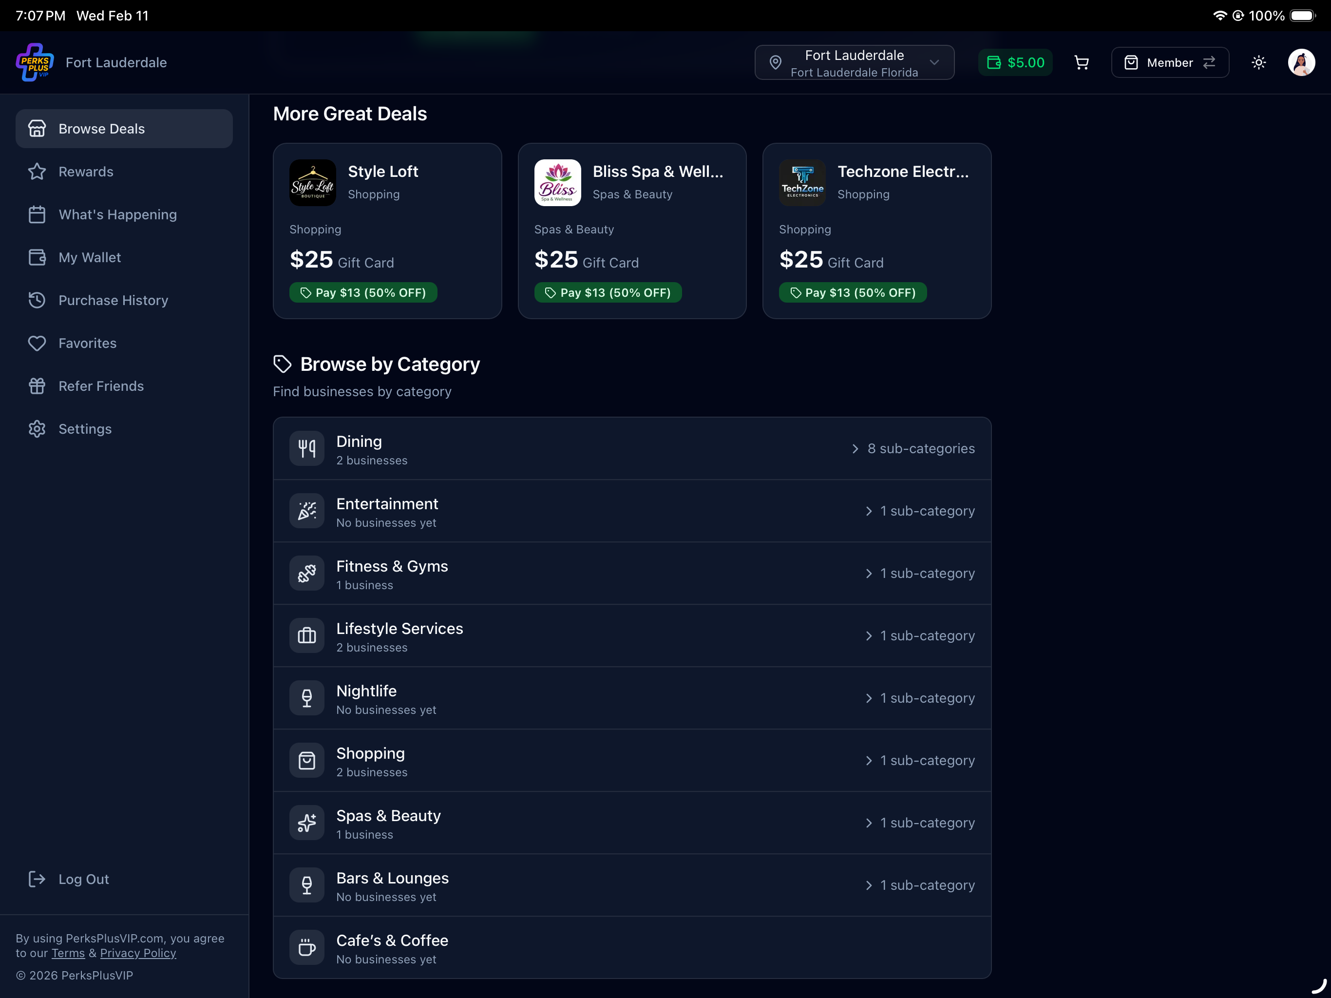Go to Rewards in sidebar
Image resolution: width=1331 pixels, height=998 pixels.
pos(124,172)
